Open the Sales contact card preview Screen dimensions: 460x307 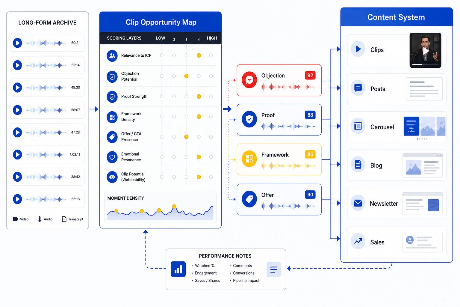click(422, 242)
